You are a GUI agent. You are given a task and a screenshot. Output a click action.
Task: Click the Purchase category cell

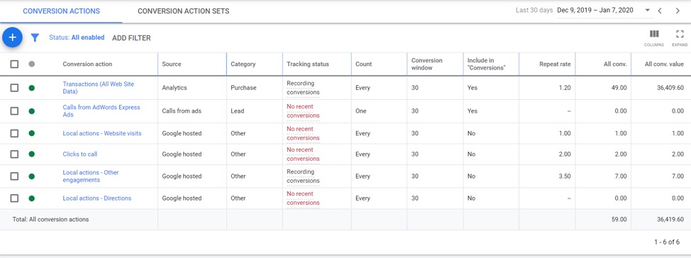243,88
